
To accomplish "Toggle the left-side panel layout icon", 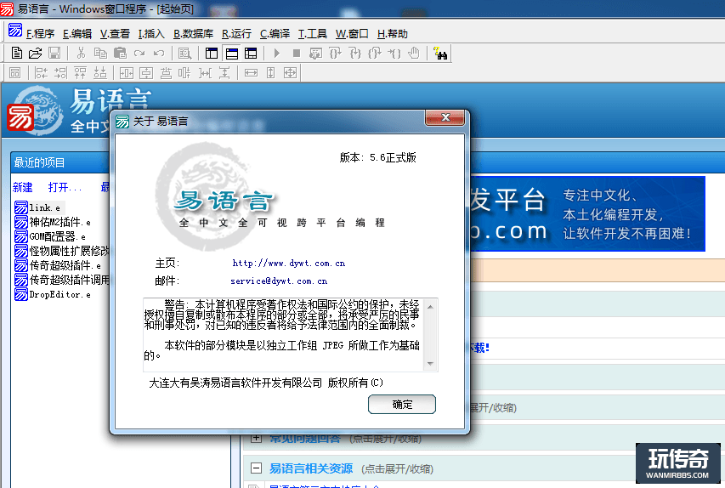I will coord(212,54).
